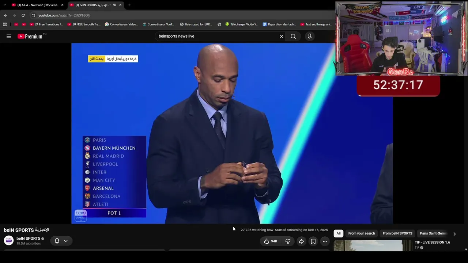Share the live stream video

tap(301, 241)
